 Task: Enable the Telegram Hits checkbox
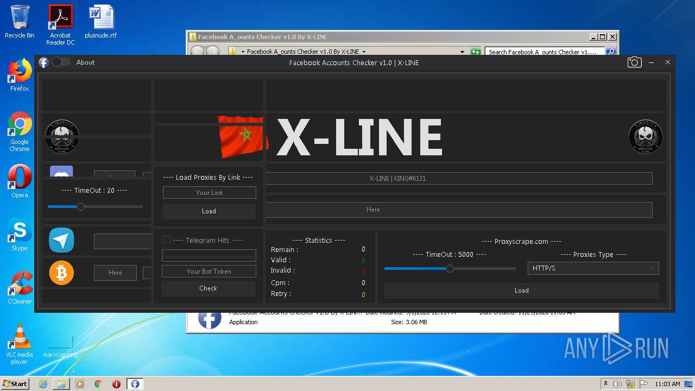pyautogui.click(x=167, y=239)
